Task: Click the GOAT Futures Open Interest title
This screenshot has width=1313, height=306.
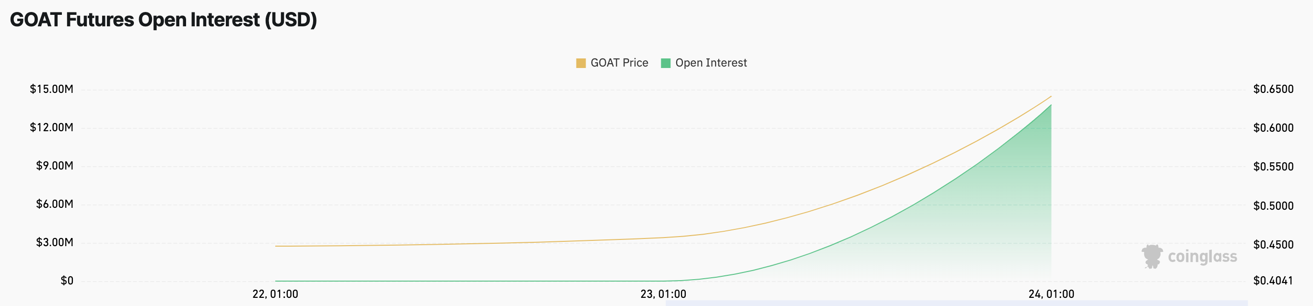Action: (x=163, y=20)
